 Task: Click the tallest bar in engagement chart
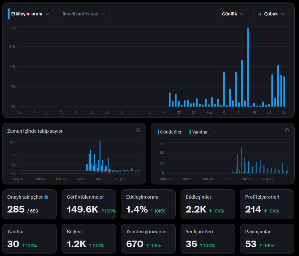248,67
